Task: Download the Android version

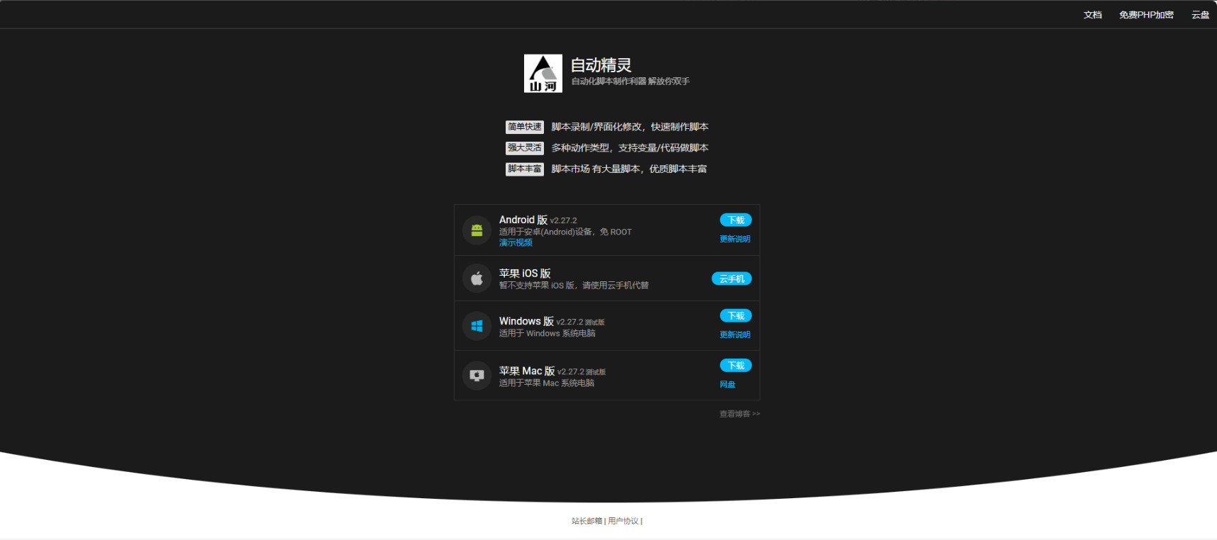Action: click(735, 220)
